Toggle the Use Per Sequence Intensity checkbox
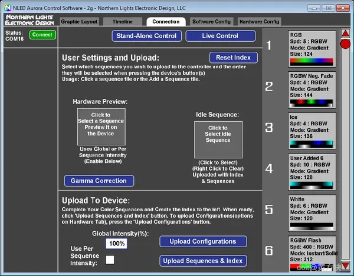 110,260
